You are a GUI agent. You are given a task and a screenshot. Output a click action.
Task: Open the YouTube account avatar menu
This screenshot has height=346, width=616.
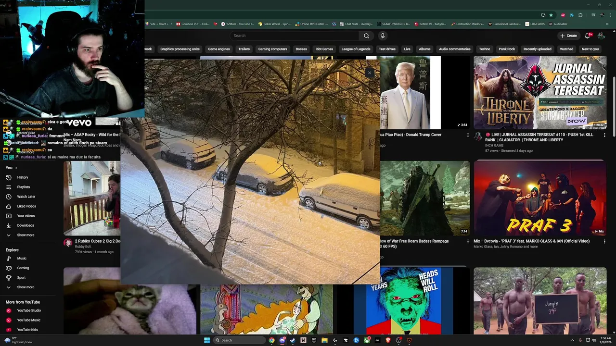[x=601, y=36]
